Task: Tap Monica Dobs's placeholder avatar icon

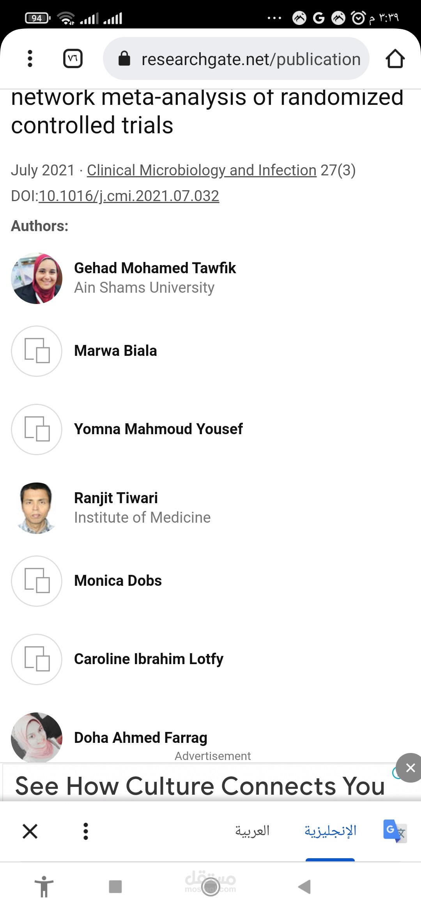Action: coord(37,581)
